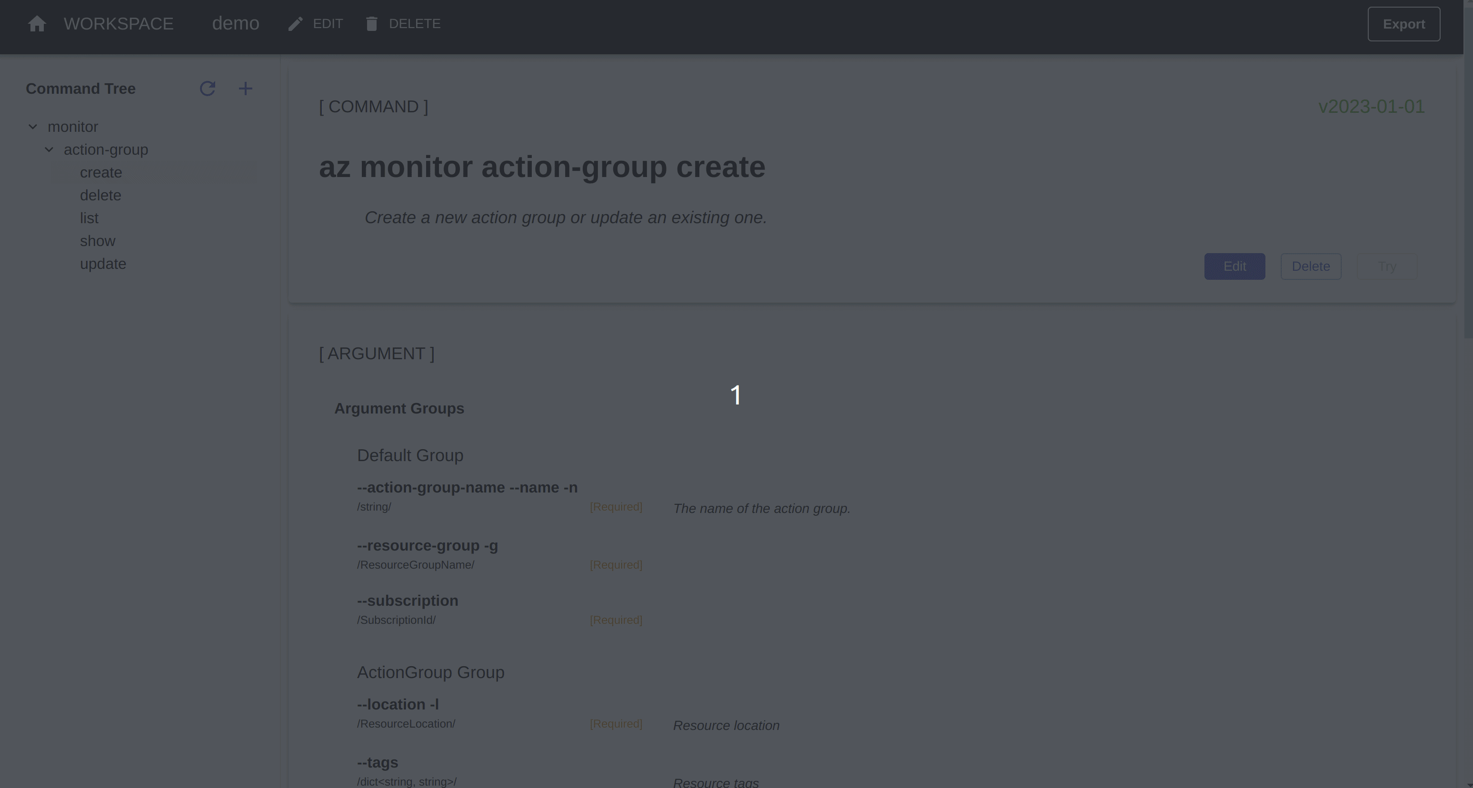
Task: Open the --subscription argument
Action: [408, 601]
